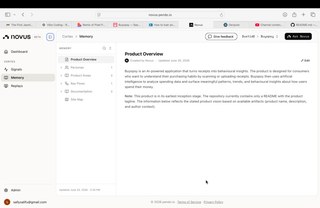Reload the page with the refresh icon

pos(221,15)
